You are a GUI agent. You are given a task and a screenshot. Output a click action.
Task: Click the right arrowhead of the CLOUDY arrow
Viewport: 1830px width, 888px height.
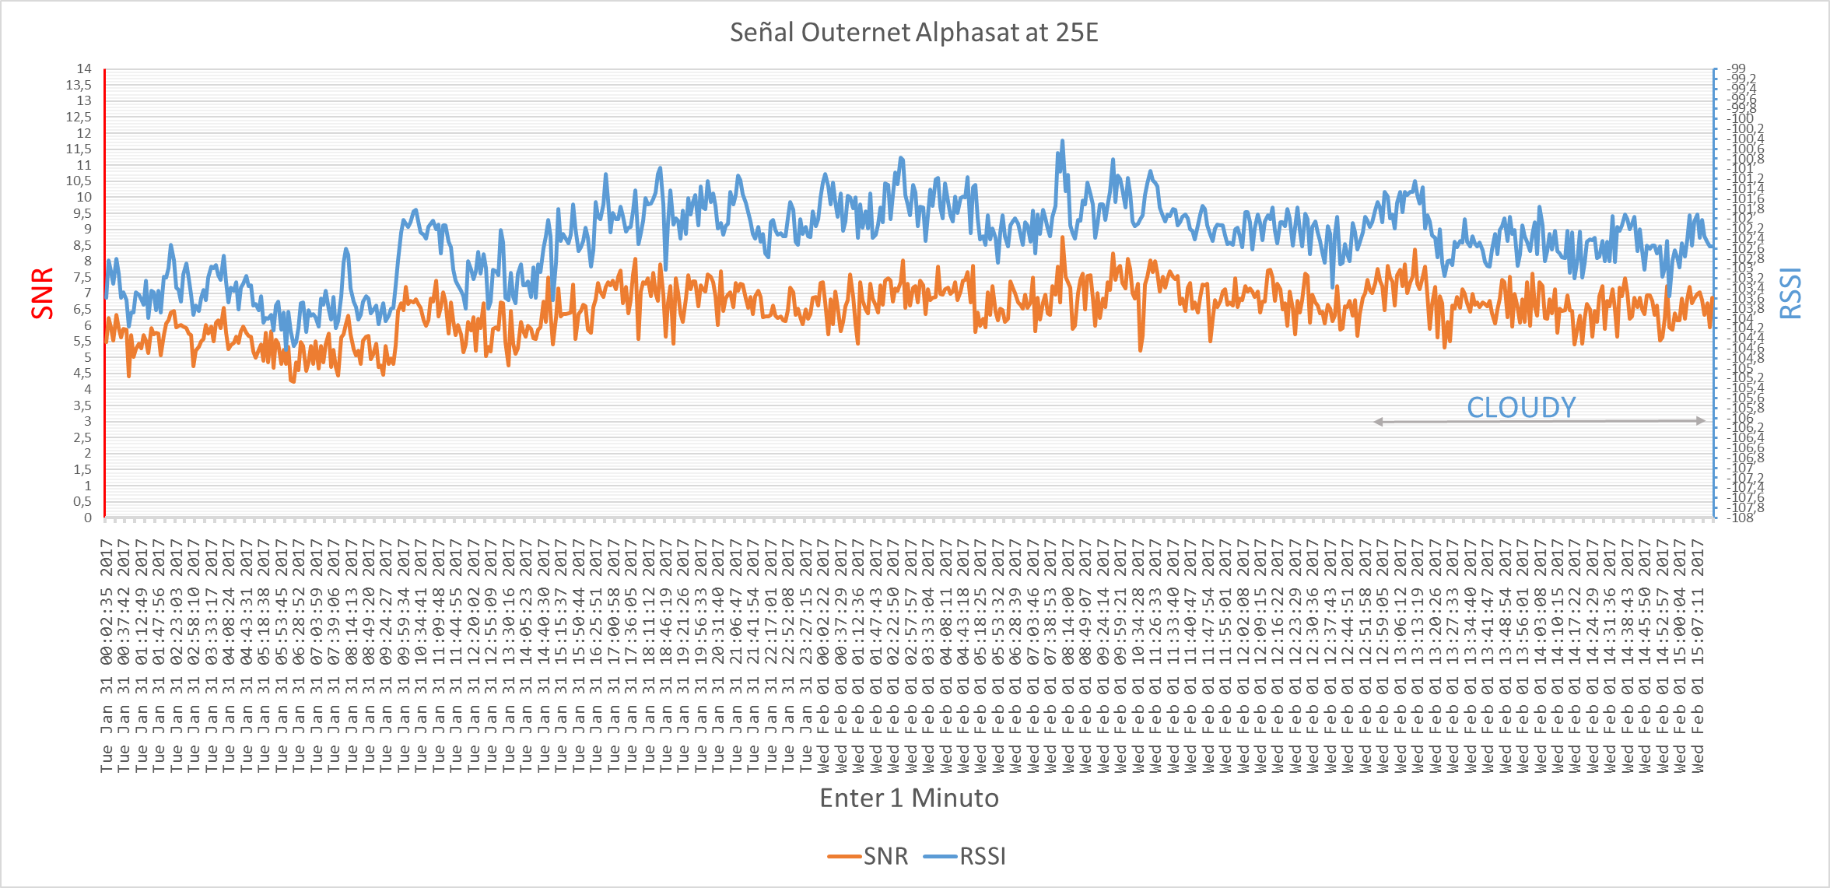pyautogui.click(x=1701, y=420)
